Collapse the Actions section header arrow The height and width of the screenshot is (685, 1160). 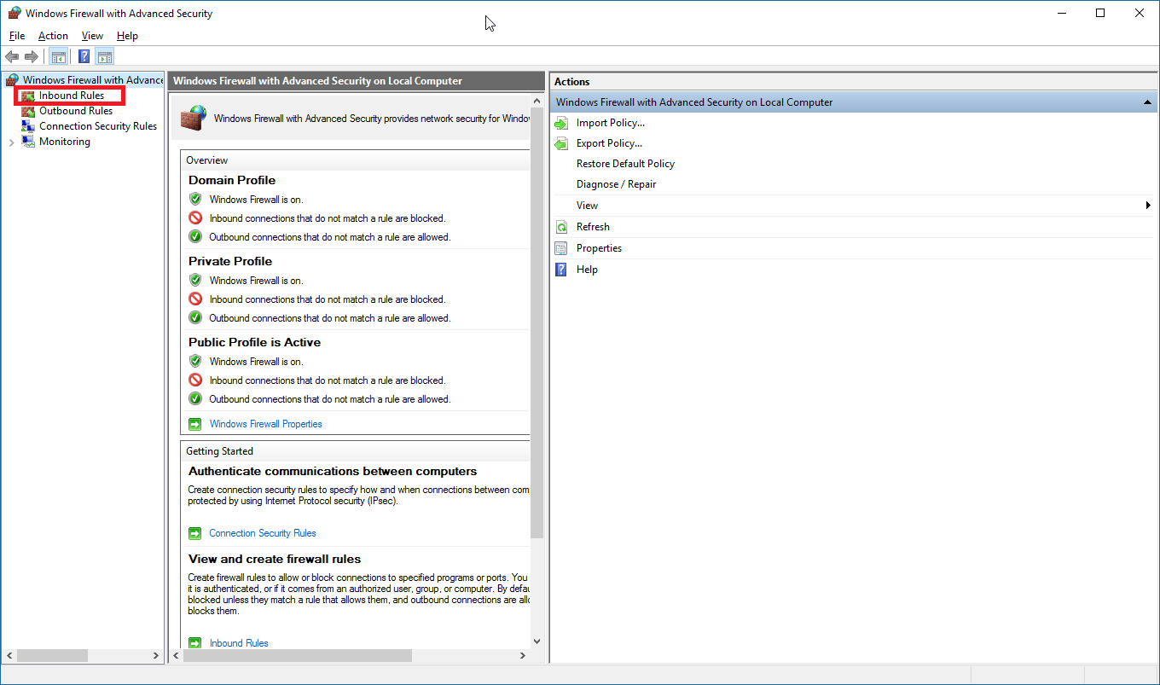coord(1148,102)
